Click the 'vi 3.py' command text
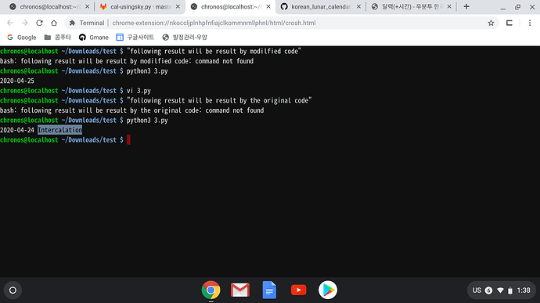The height and width of the screenshot is (303, 540). [139, 91]
